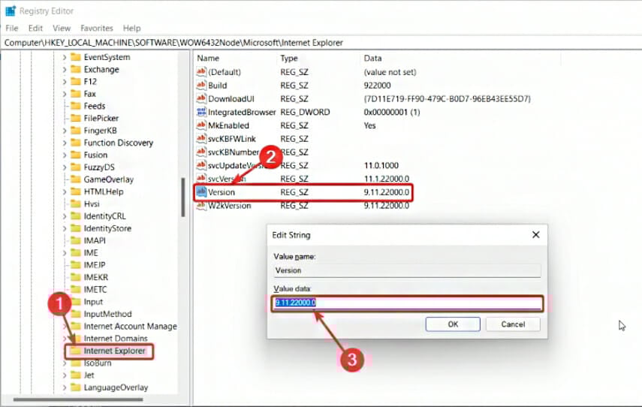The image size is (642, 407).
Task: Expand the Jet key
Action: pos(65,375)
